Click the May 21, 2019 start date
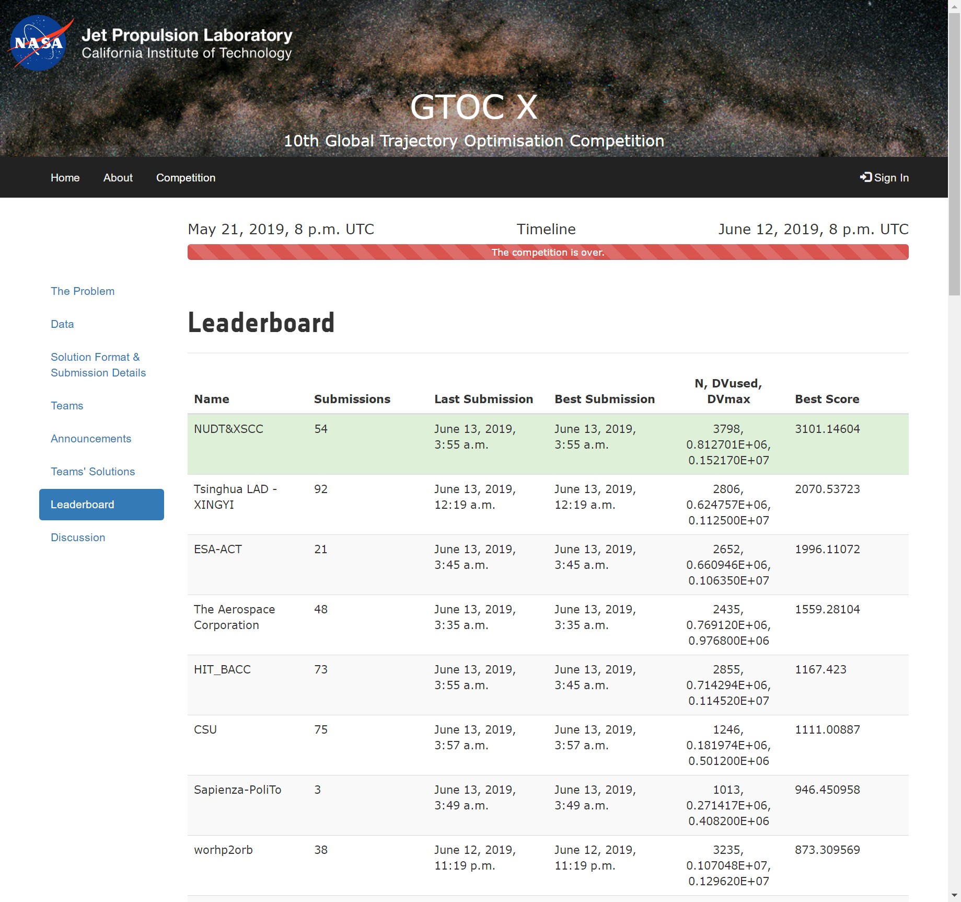Viewport: 961px width, 902px height. 281,229
